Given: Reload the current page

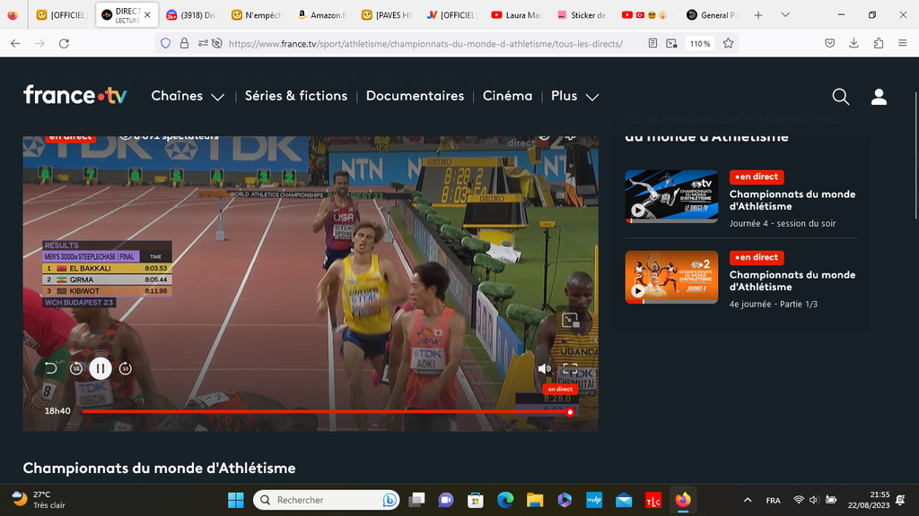Looking at the screenshot, I should point(64,43).
